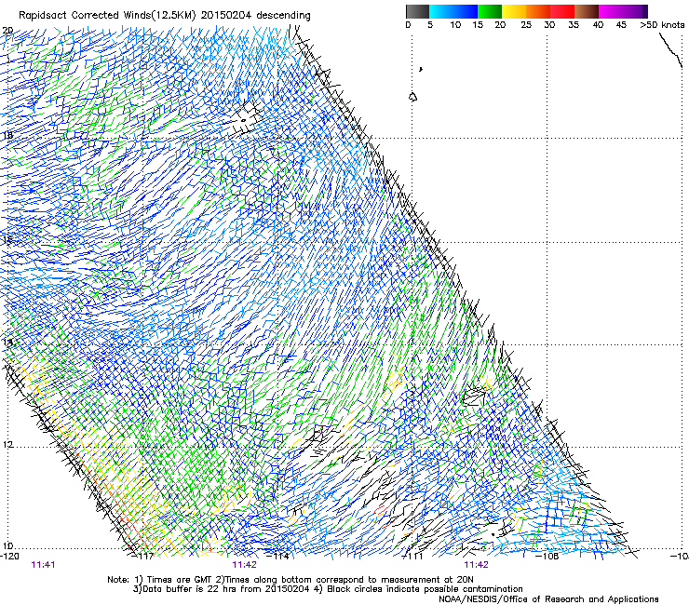689x605 pixels.
Task: Click the latitude 14 axis label
Action: [x=7, y=342]
